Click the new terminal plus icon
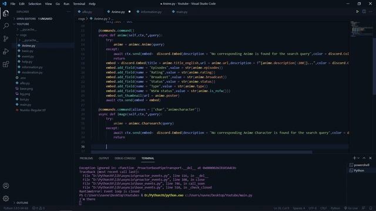 (x=354, y=158)
